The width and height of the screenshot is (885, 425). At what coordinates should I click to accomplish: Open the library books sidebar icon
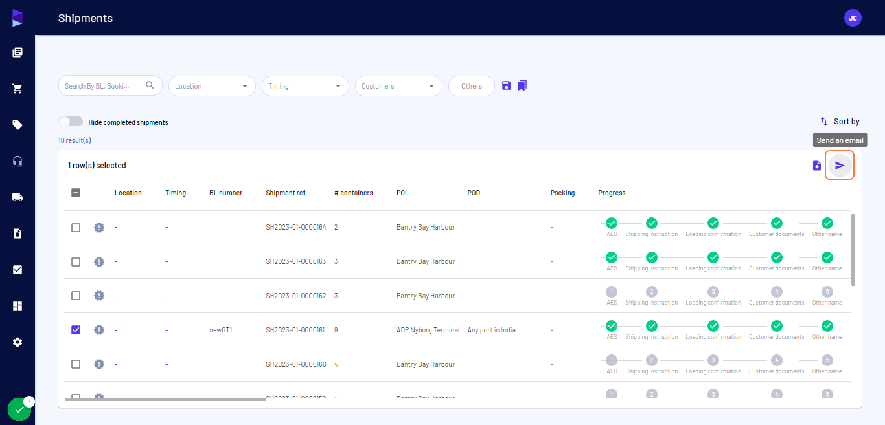pos(17,52)
